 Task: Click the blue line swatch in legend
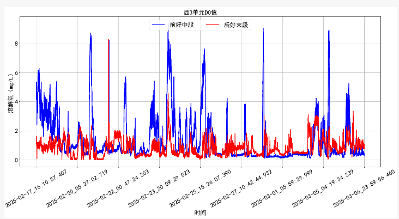point(158,25)
